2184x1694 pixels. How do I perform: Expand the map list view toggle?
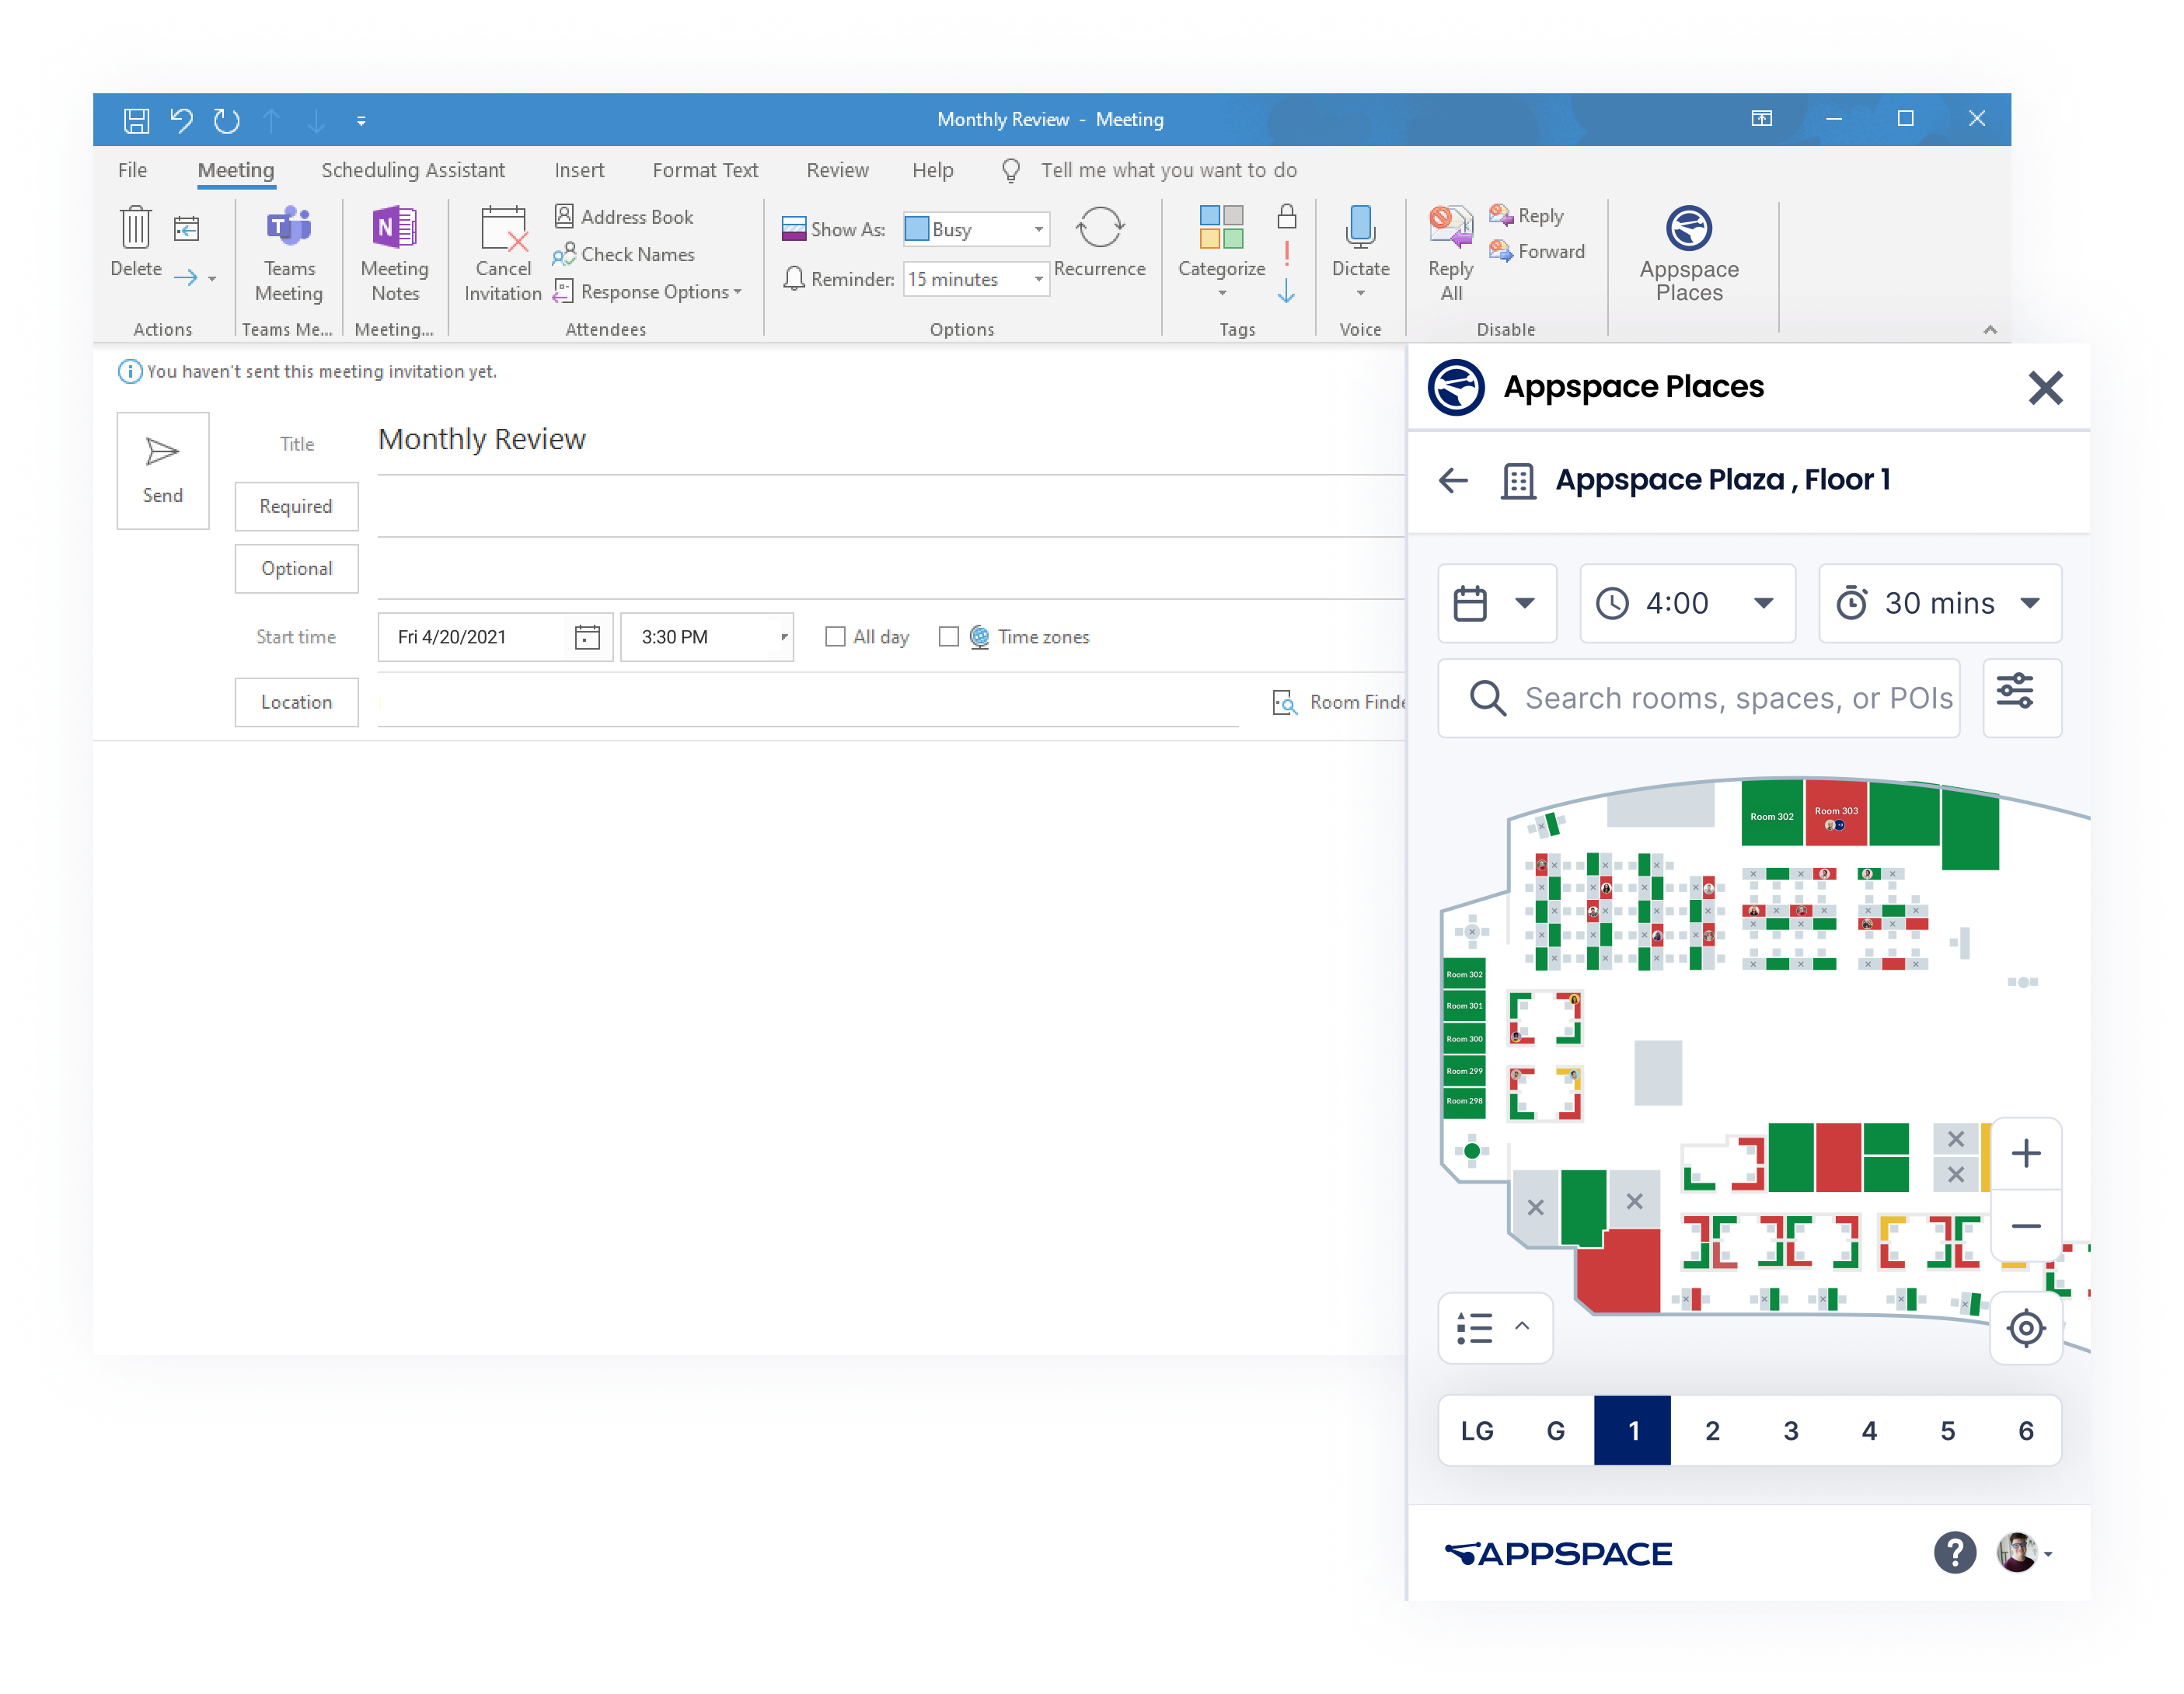pos(1495,1328)
